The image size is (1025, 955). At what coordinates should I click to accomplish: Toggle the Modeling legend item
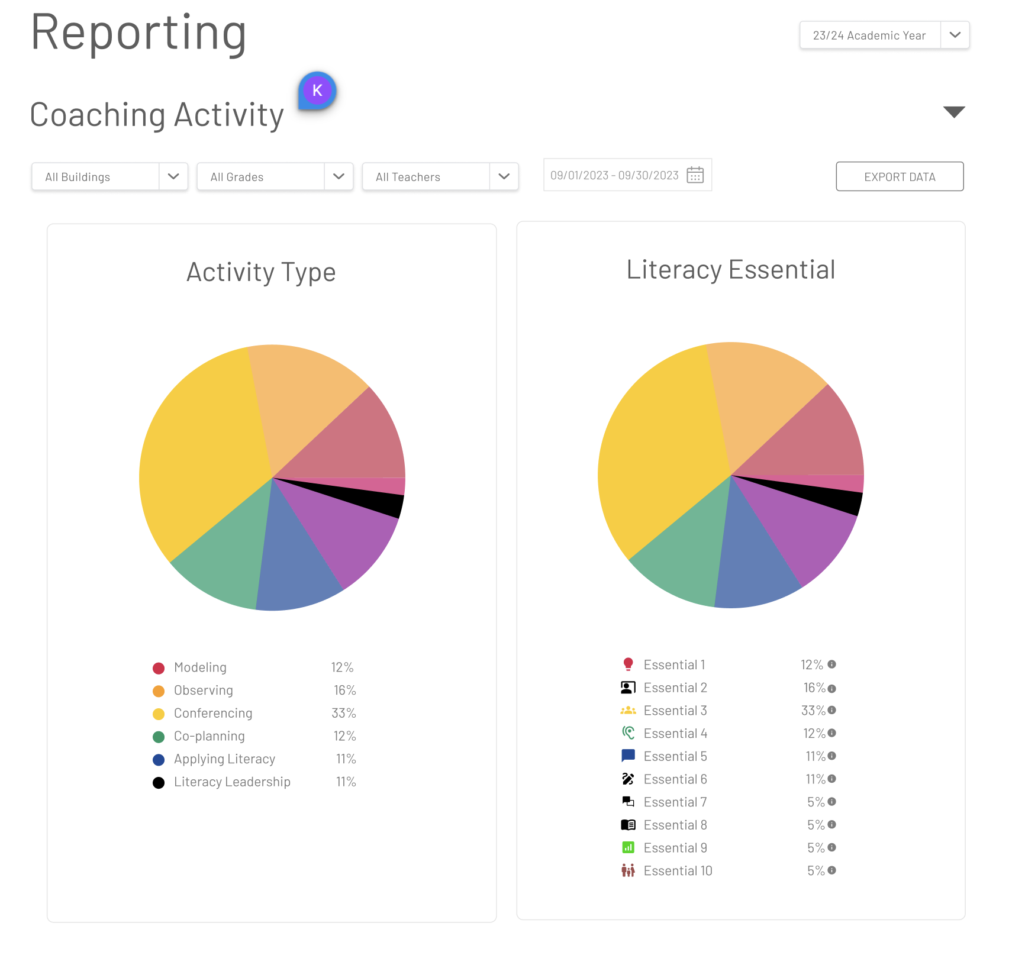tap(200, 667)
